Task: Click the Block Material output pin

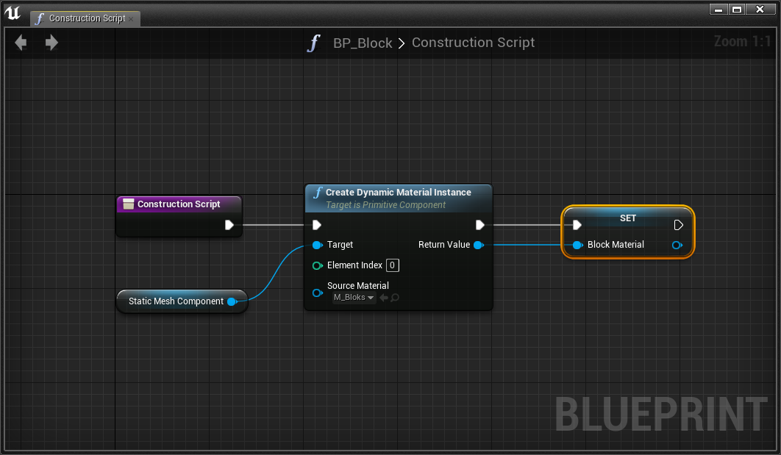Action: click(677, 245)
